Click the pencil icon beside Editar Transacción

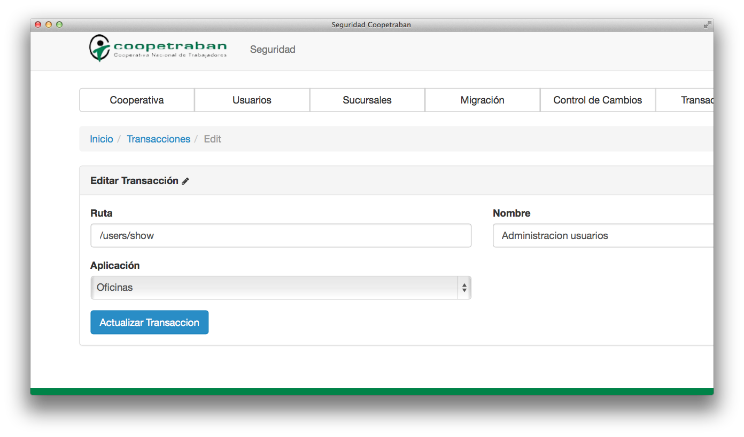tap(185, 181)
